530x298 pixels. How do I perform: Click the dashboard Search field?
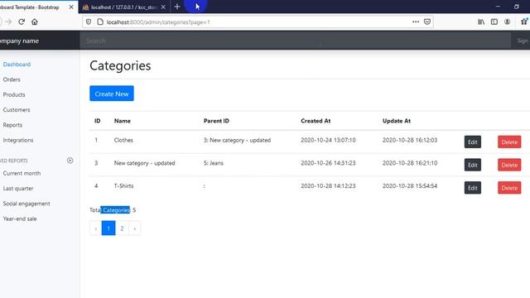[x=295, y=41]
